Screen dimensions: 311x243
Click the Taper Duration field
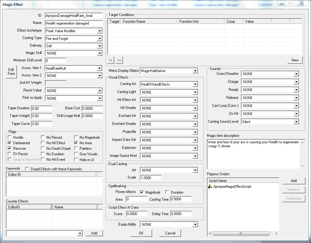tap(42, 109)
